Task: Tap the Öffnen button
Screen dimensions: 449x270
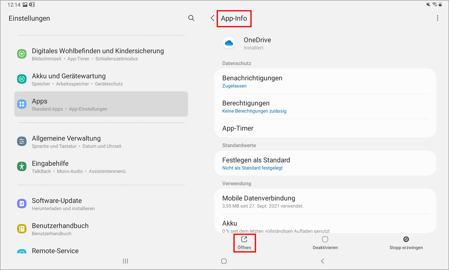Action: [x=244, y=243]
